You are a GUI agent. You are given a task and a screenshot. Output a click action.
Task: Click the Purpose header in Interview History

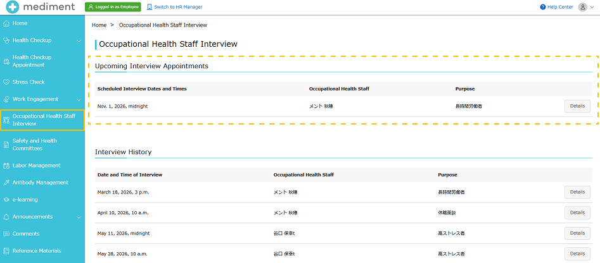point(448,175)
